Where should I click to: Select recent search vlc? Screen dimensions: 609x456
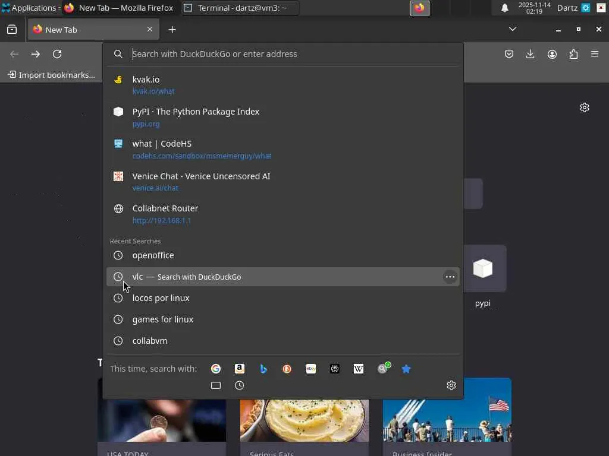(x=282, y=277)
